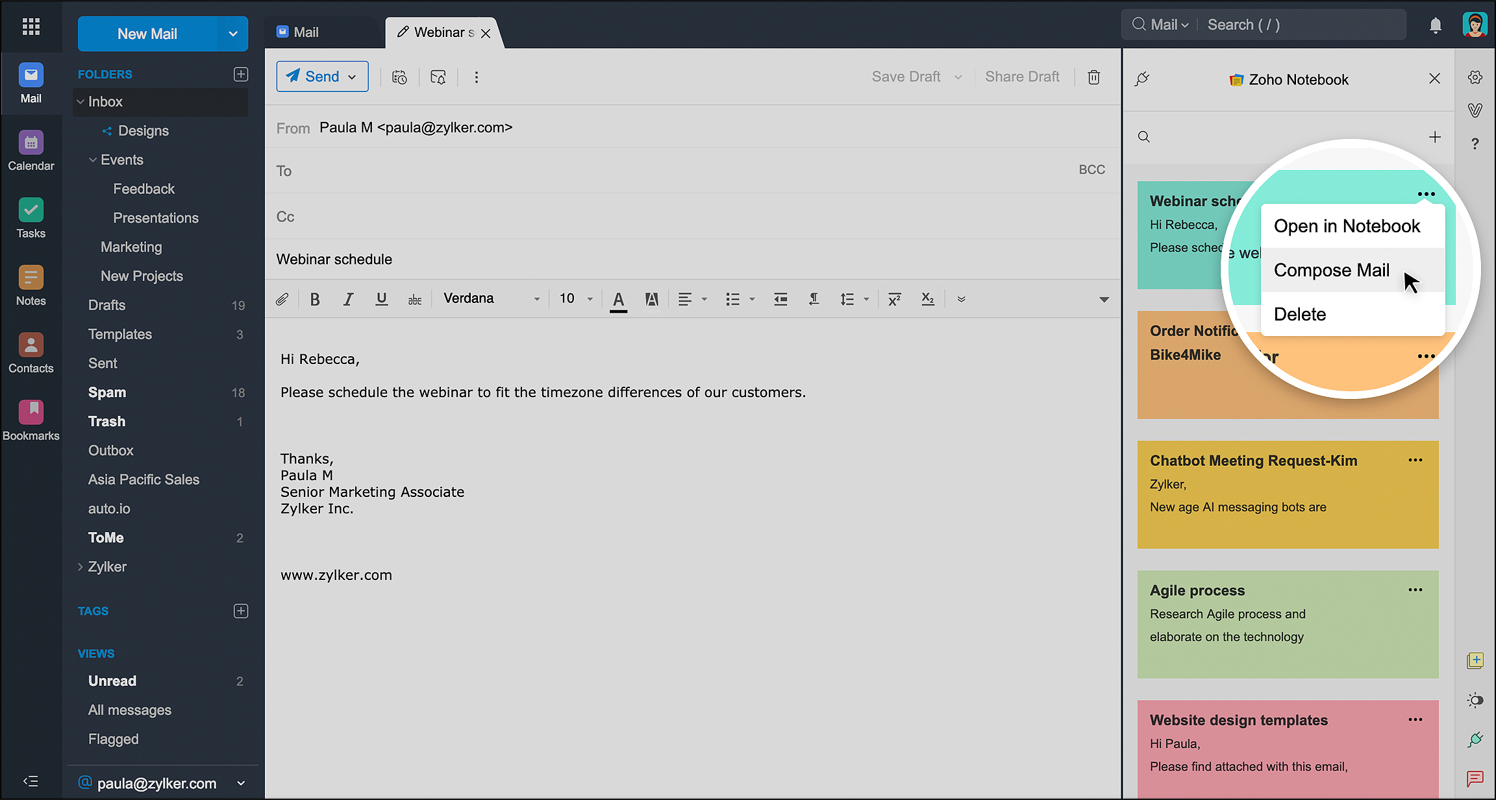The image size is (1496, 800).
Task: Switch to the Mail tab
Action: 306,32
